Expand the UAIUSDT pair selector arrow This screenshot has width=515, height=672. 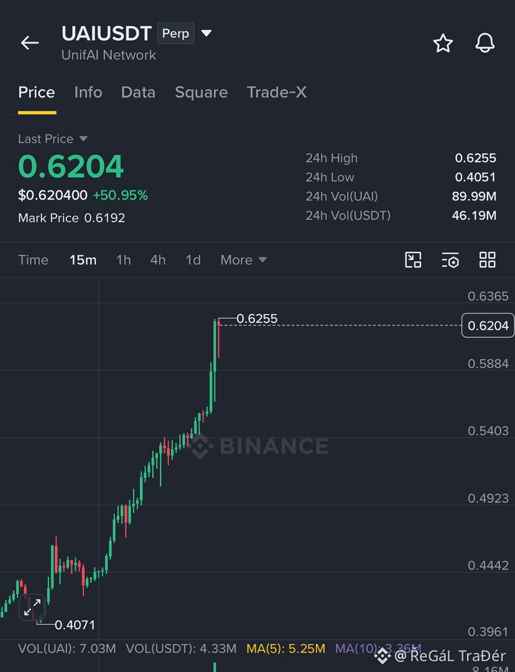pyautogui.click(x=206, y=34)
